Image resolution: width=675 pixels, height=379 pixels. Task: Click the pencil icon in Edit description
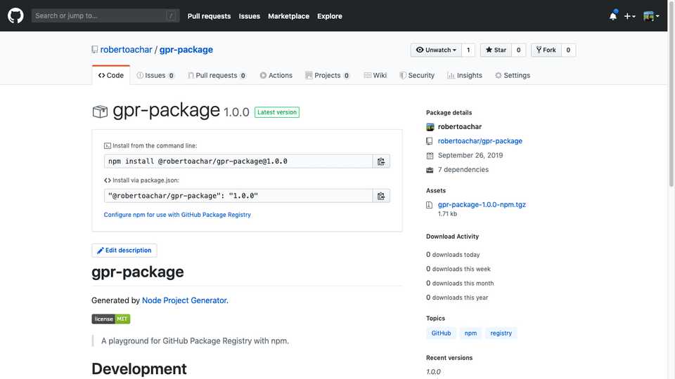[x=100, y=251]
